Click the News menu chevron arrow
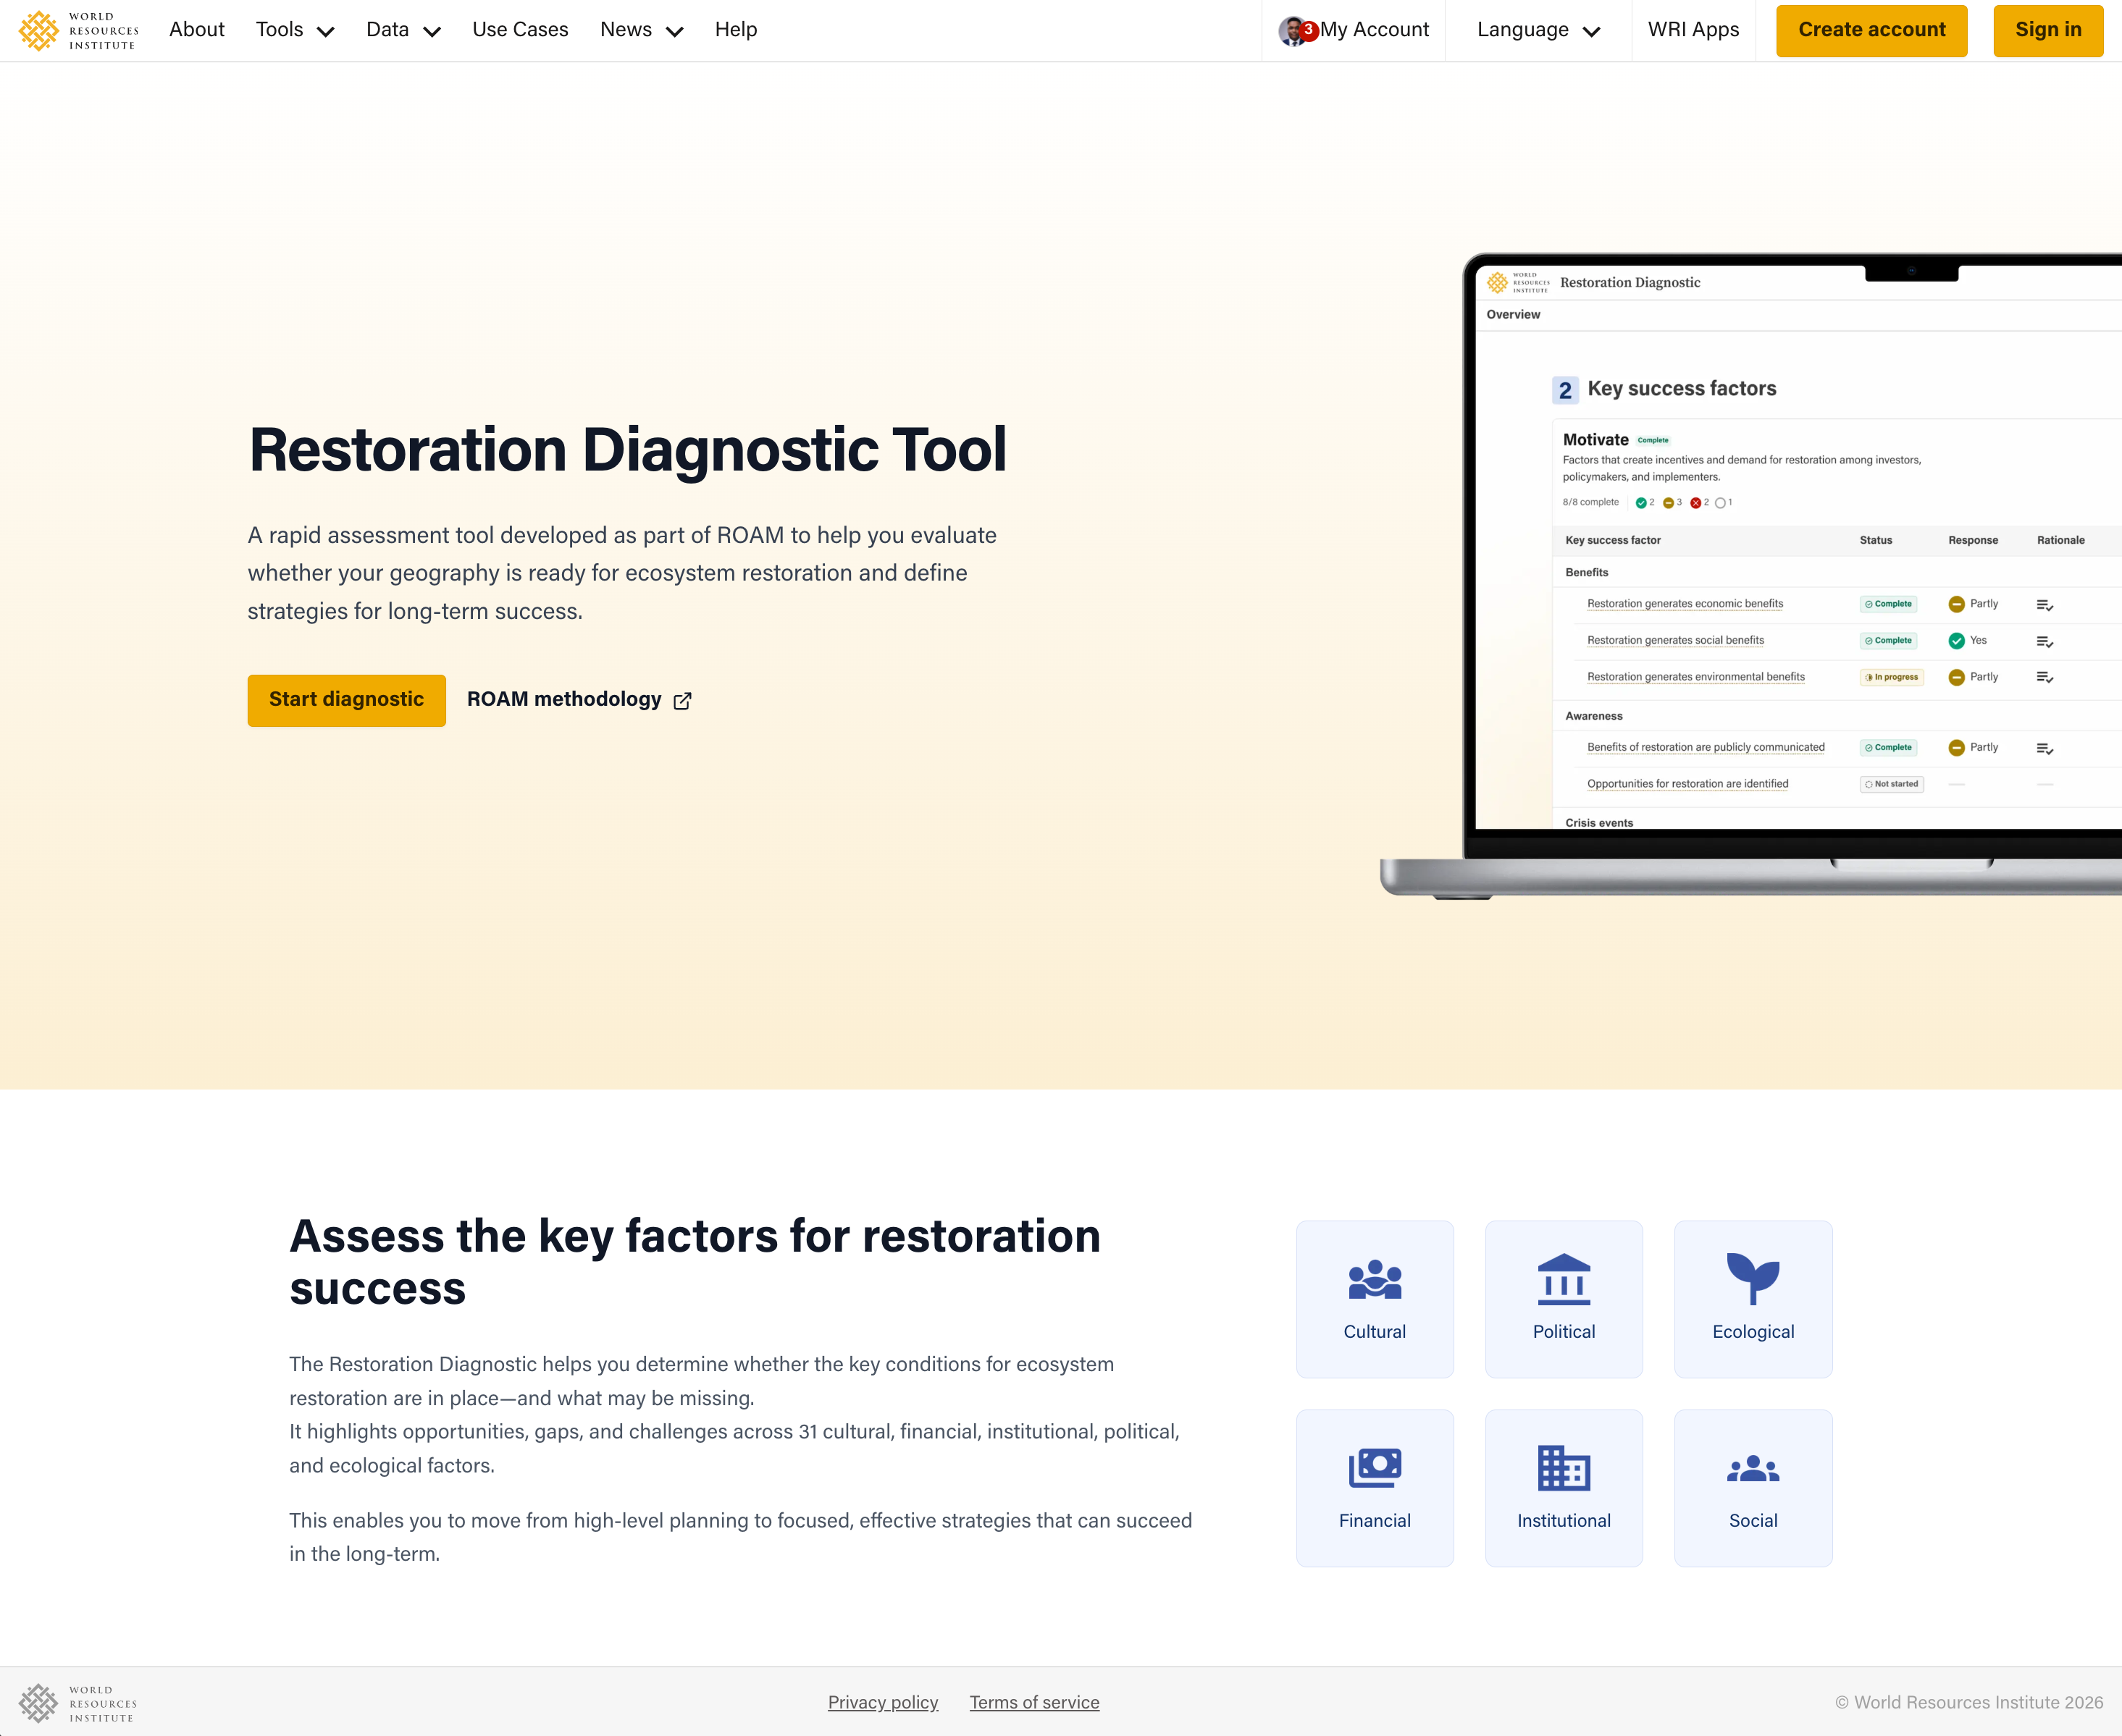2122x1736 pixels. pos(674,32)
